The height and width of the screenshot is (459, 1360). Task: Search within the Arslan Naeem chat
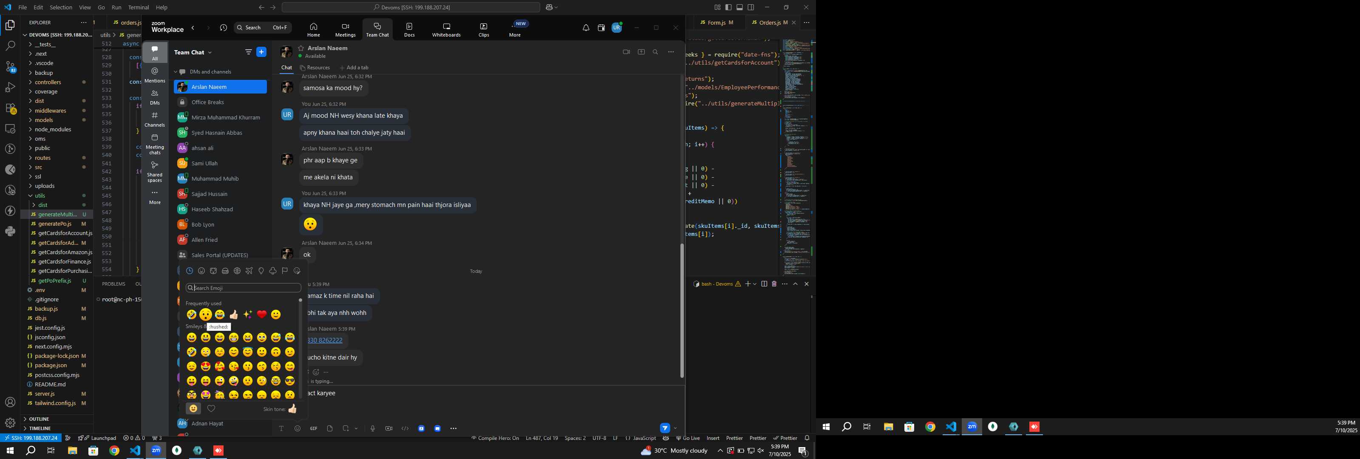coord(655,52)
